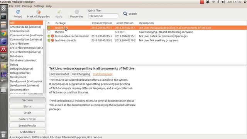
Task: Toggle status box of texlive-extra-utils
Action: 49,40
